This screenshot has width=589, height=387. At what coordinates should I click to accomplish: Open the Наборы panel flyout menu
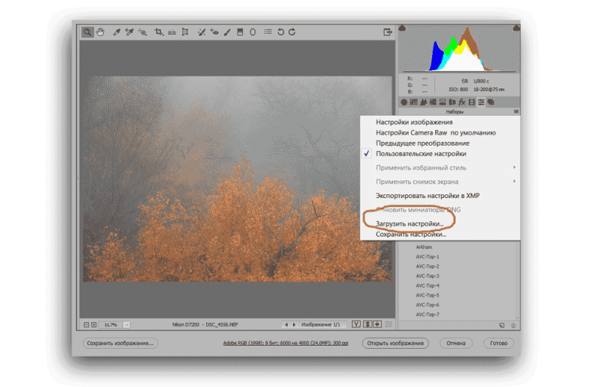(x=516, y=112)
